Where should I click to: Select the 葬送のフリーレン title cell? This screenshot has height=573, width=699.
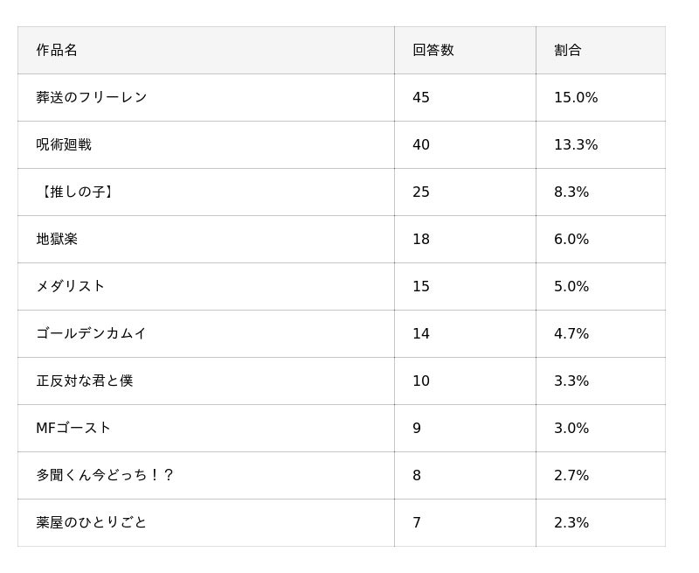(x=92, y=97)
